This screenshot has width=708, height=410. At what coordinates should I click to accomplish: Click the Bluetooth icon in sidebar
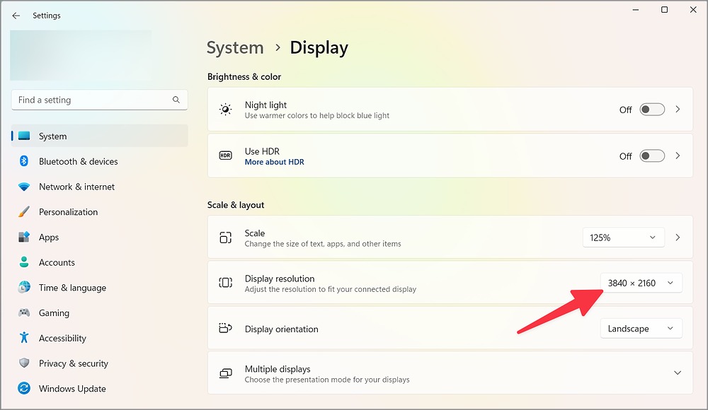(x=24, y=161)
